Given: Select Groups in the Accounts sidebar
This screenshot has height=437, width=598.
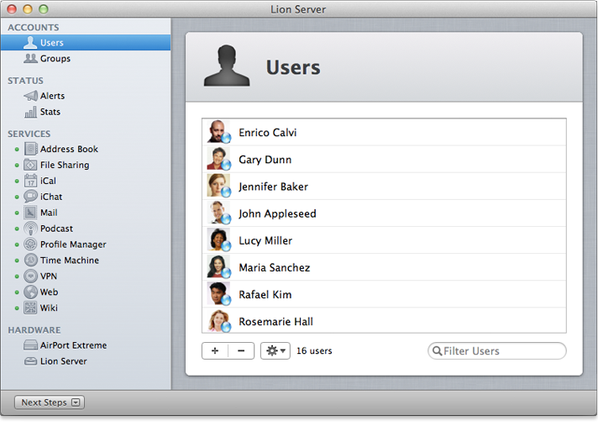Looking at the screenshot, I should click(55, 59).
